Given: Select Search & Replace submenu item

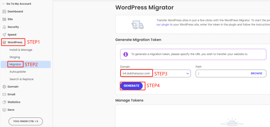Looking at the screenshot, I should (x=22, y=79).
